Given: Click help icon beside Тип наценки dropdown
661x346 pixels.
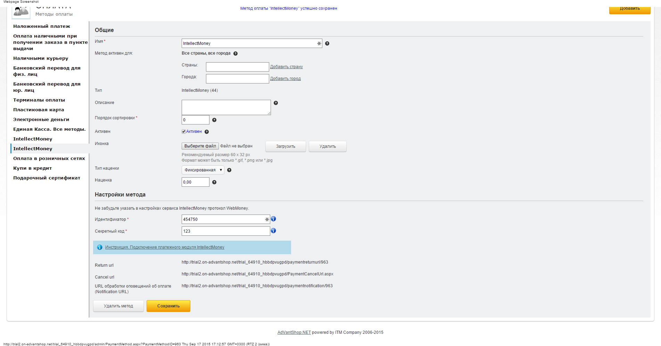Looking at the screenshot, I should click(229, 170).
